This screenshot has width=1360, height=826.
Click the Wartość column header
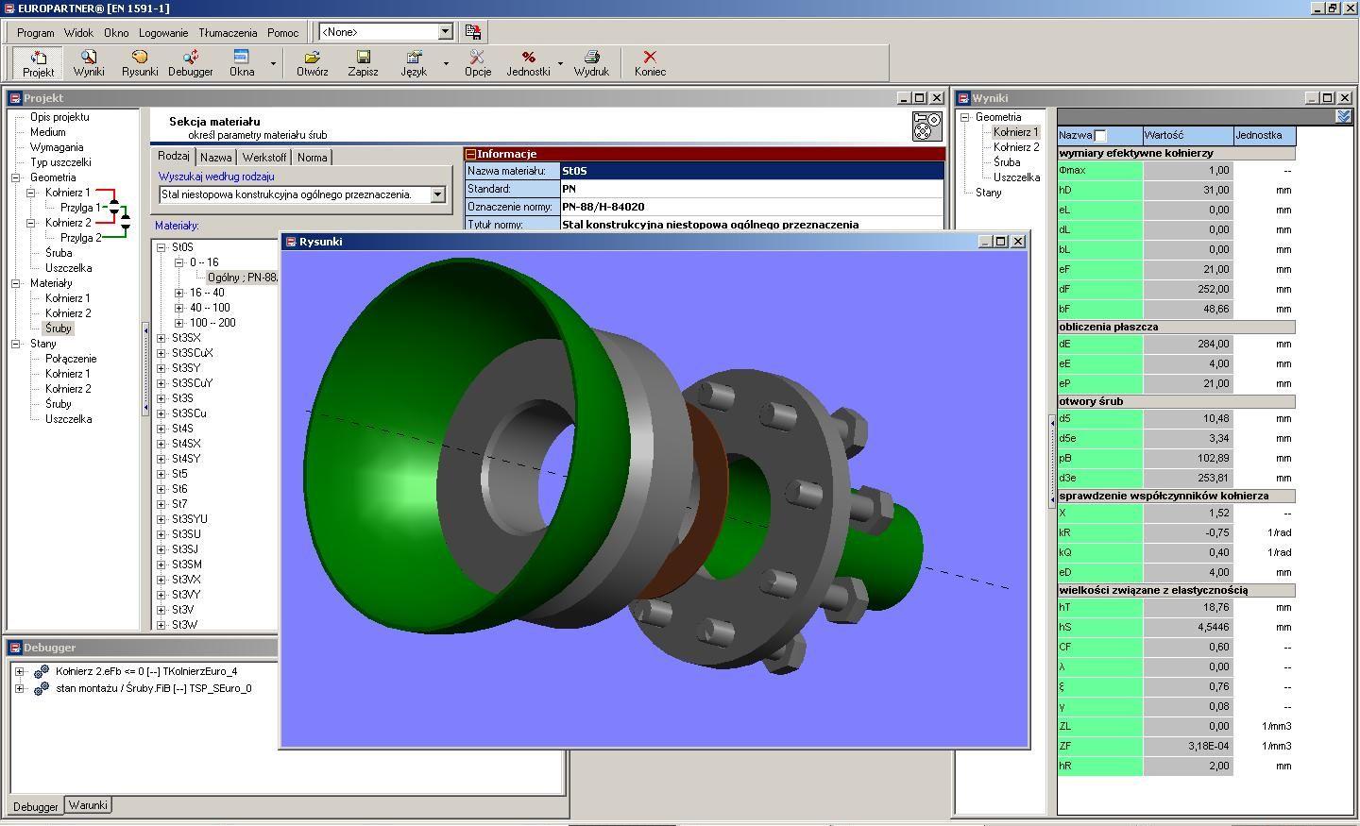pos(1188,135)
